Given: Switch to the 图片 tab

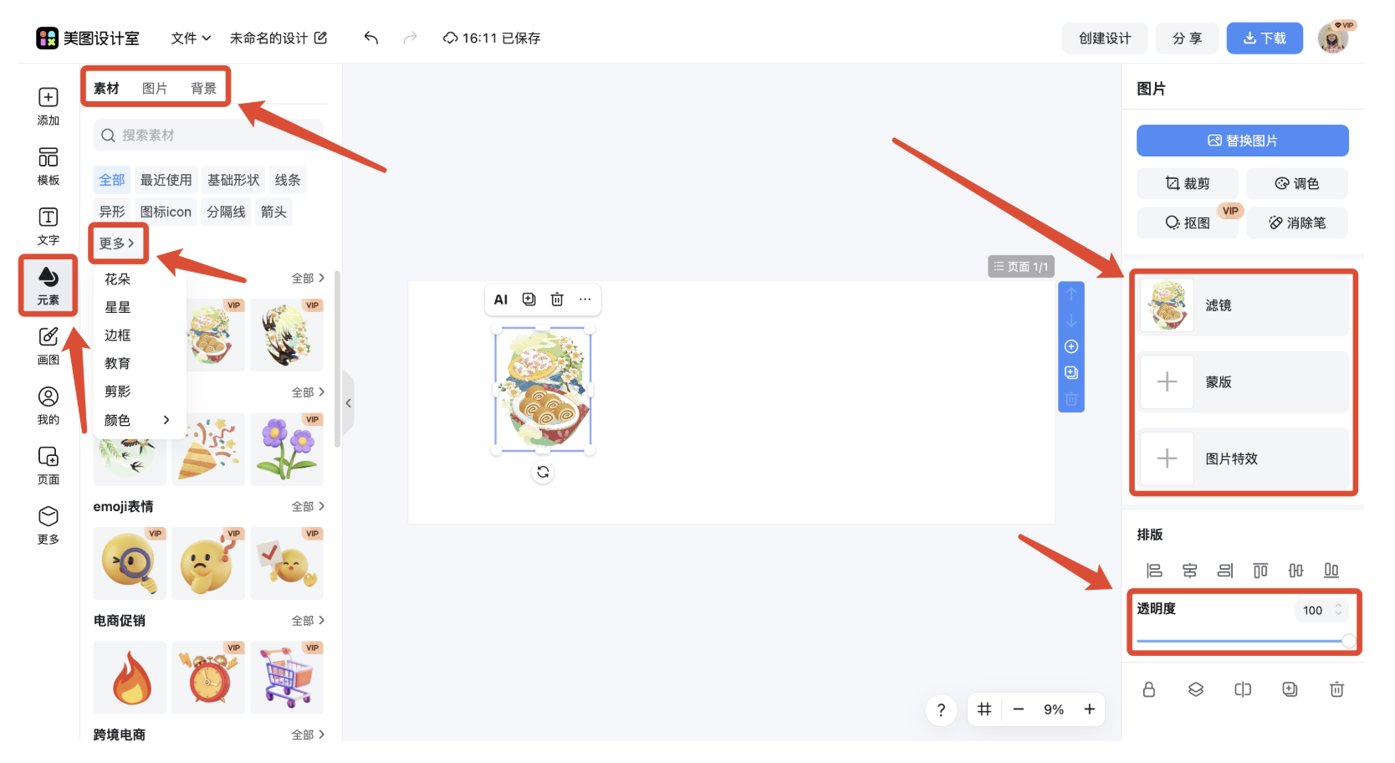Looking at the screenshot, I should coord(155,89).
